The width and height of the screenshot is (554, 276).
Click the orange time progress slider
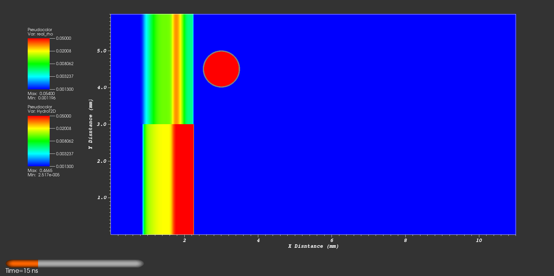(75, 264)
